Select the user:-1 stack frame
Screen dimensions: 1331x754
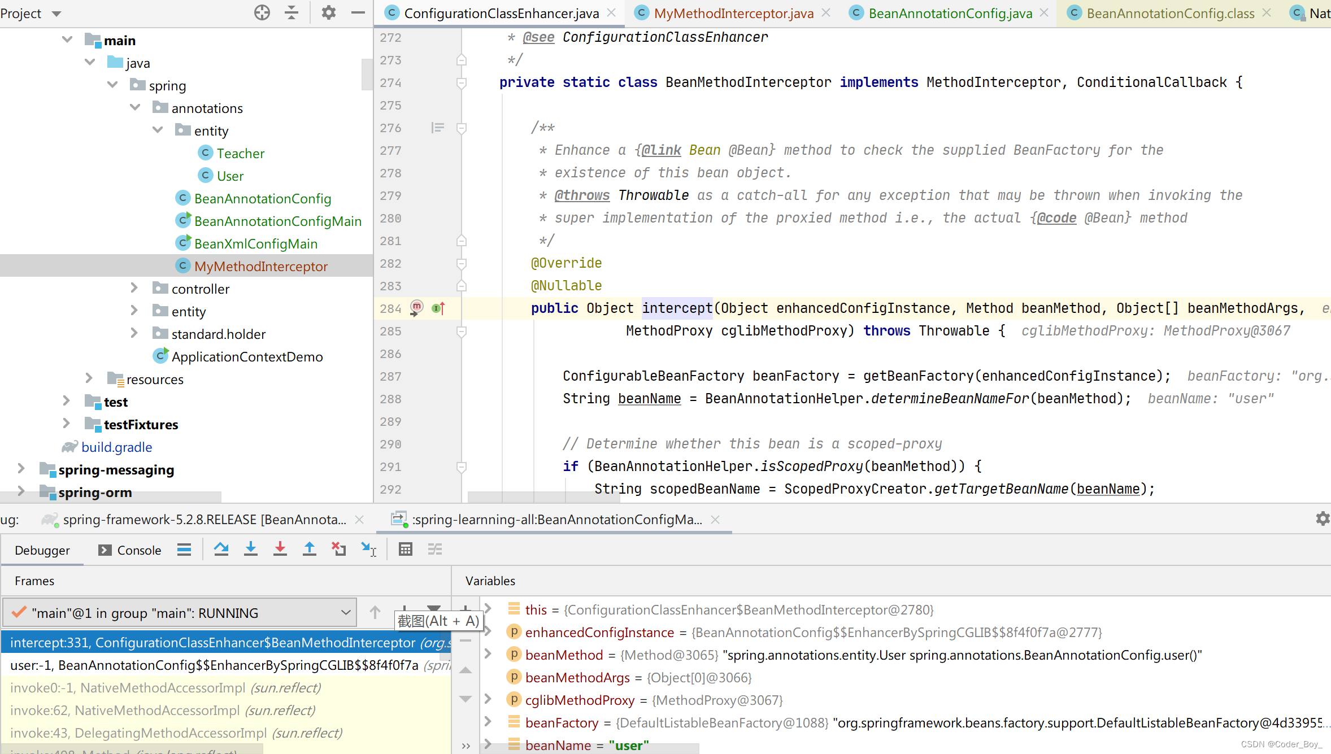pos(226,665)
